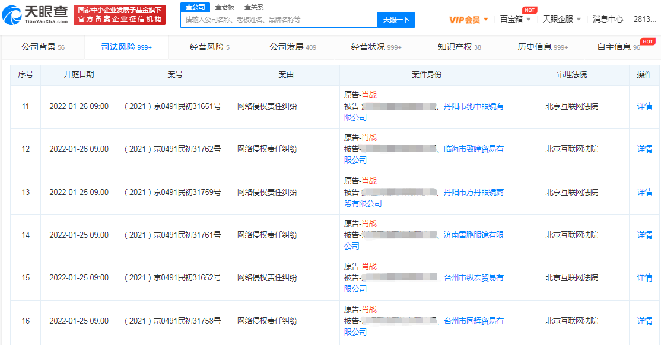
Task: Click the TianYanCha logo icon
Action: (x=11, y=15)
